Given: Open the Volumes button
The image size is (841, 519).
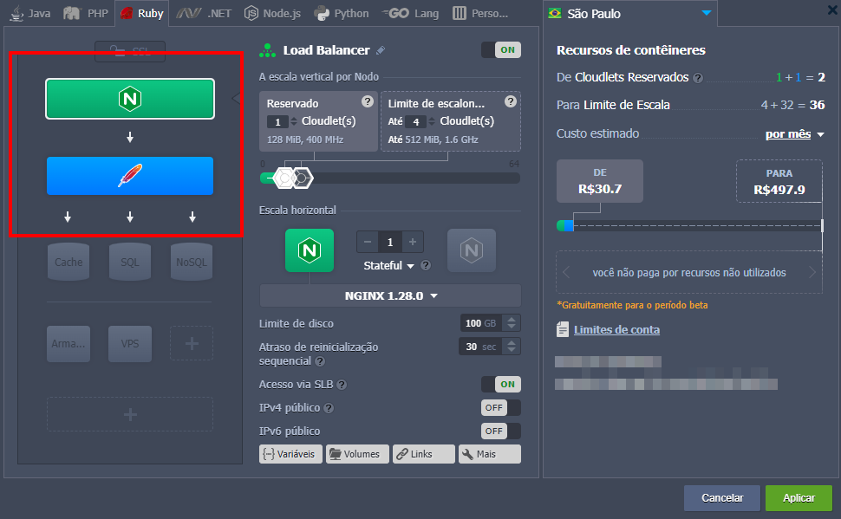Looking at the screenshot, I should point(357,454).
